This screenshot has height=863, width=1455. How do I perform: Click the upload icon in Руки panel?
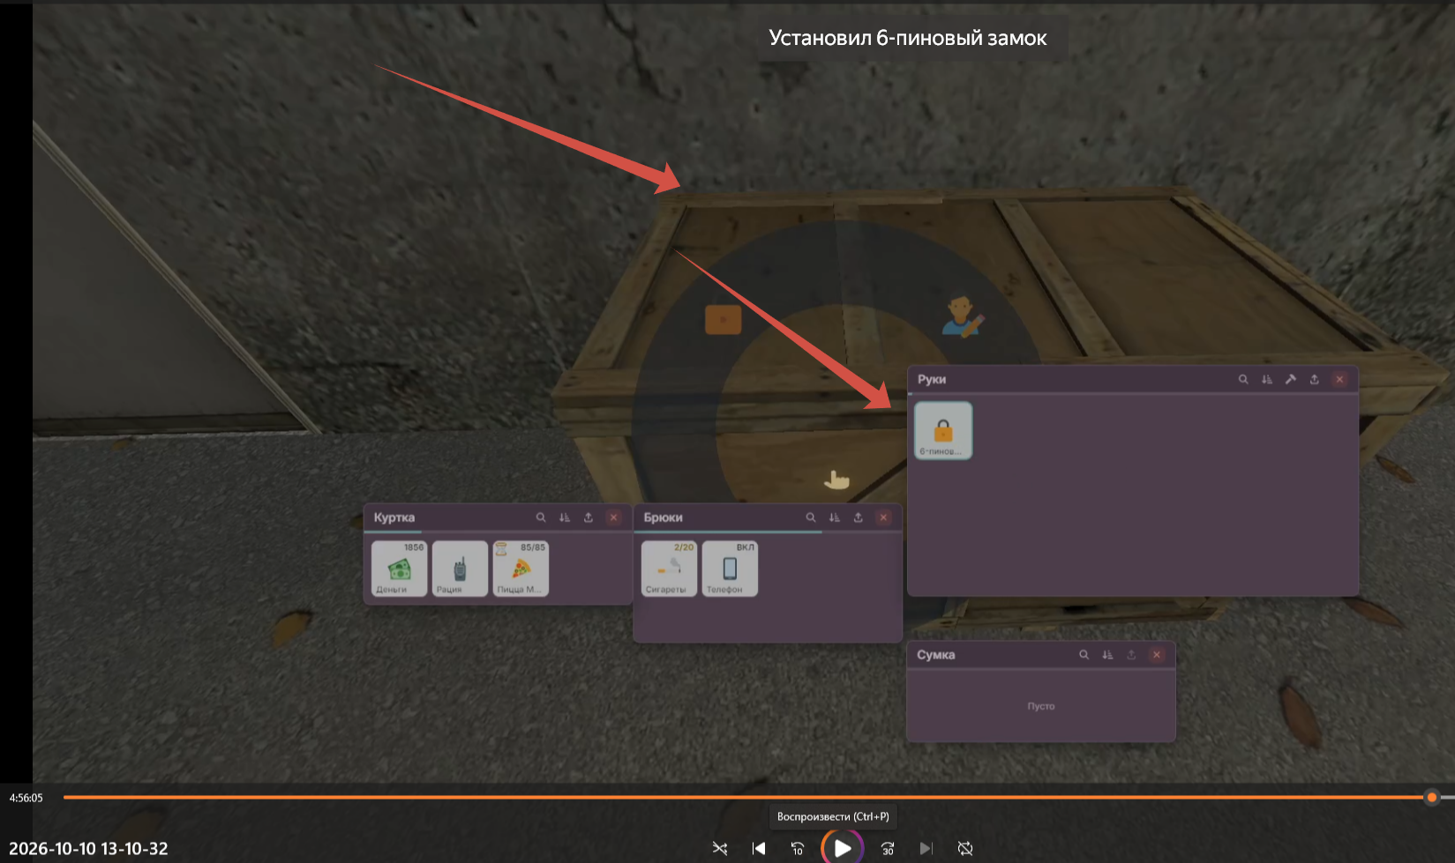coord(1315,379)
